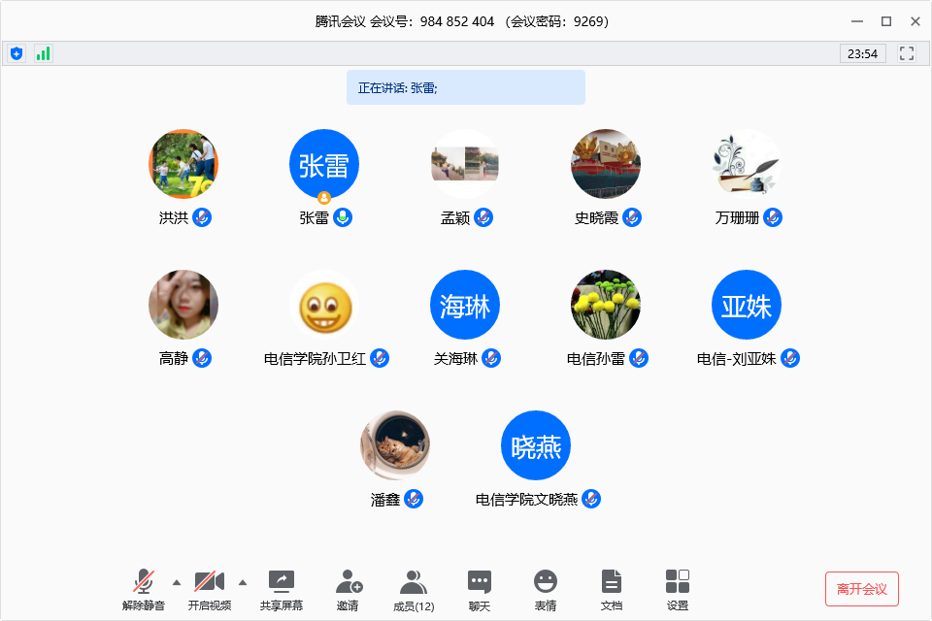The height and width of the screenshot is (621, 932).
Task: Open the documents (文档) icon
Action: (612, 589)
